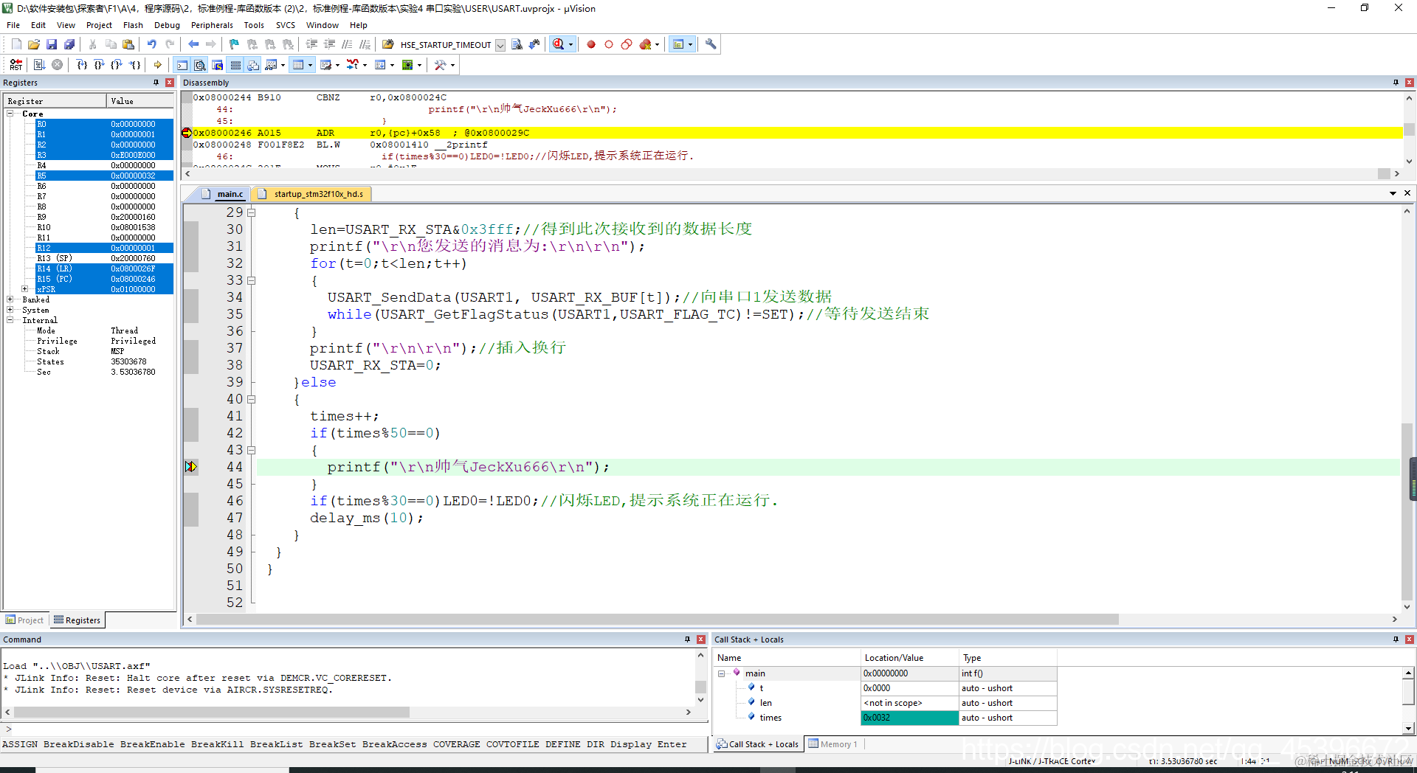Click the Step over icon
Image resolution: width=1417 pixels, height=773 pixels.
tap(100, 65)
